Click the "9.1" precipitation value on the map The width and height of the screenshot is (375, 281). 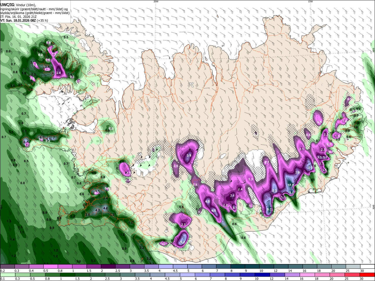(x=292, y=192)
